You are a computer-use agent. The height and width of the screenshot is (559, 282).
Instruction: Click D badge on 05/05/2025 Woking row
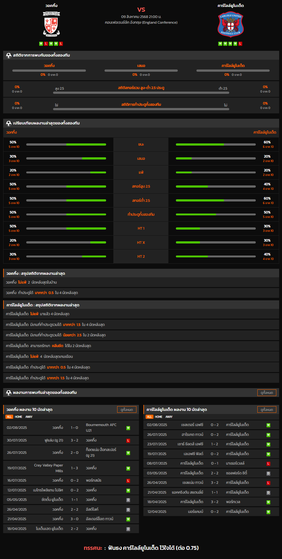pyautogui.click(x=128, y=500)
